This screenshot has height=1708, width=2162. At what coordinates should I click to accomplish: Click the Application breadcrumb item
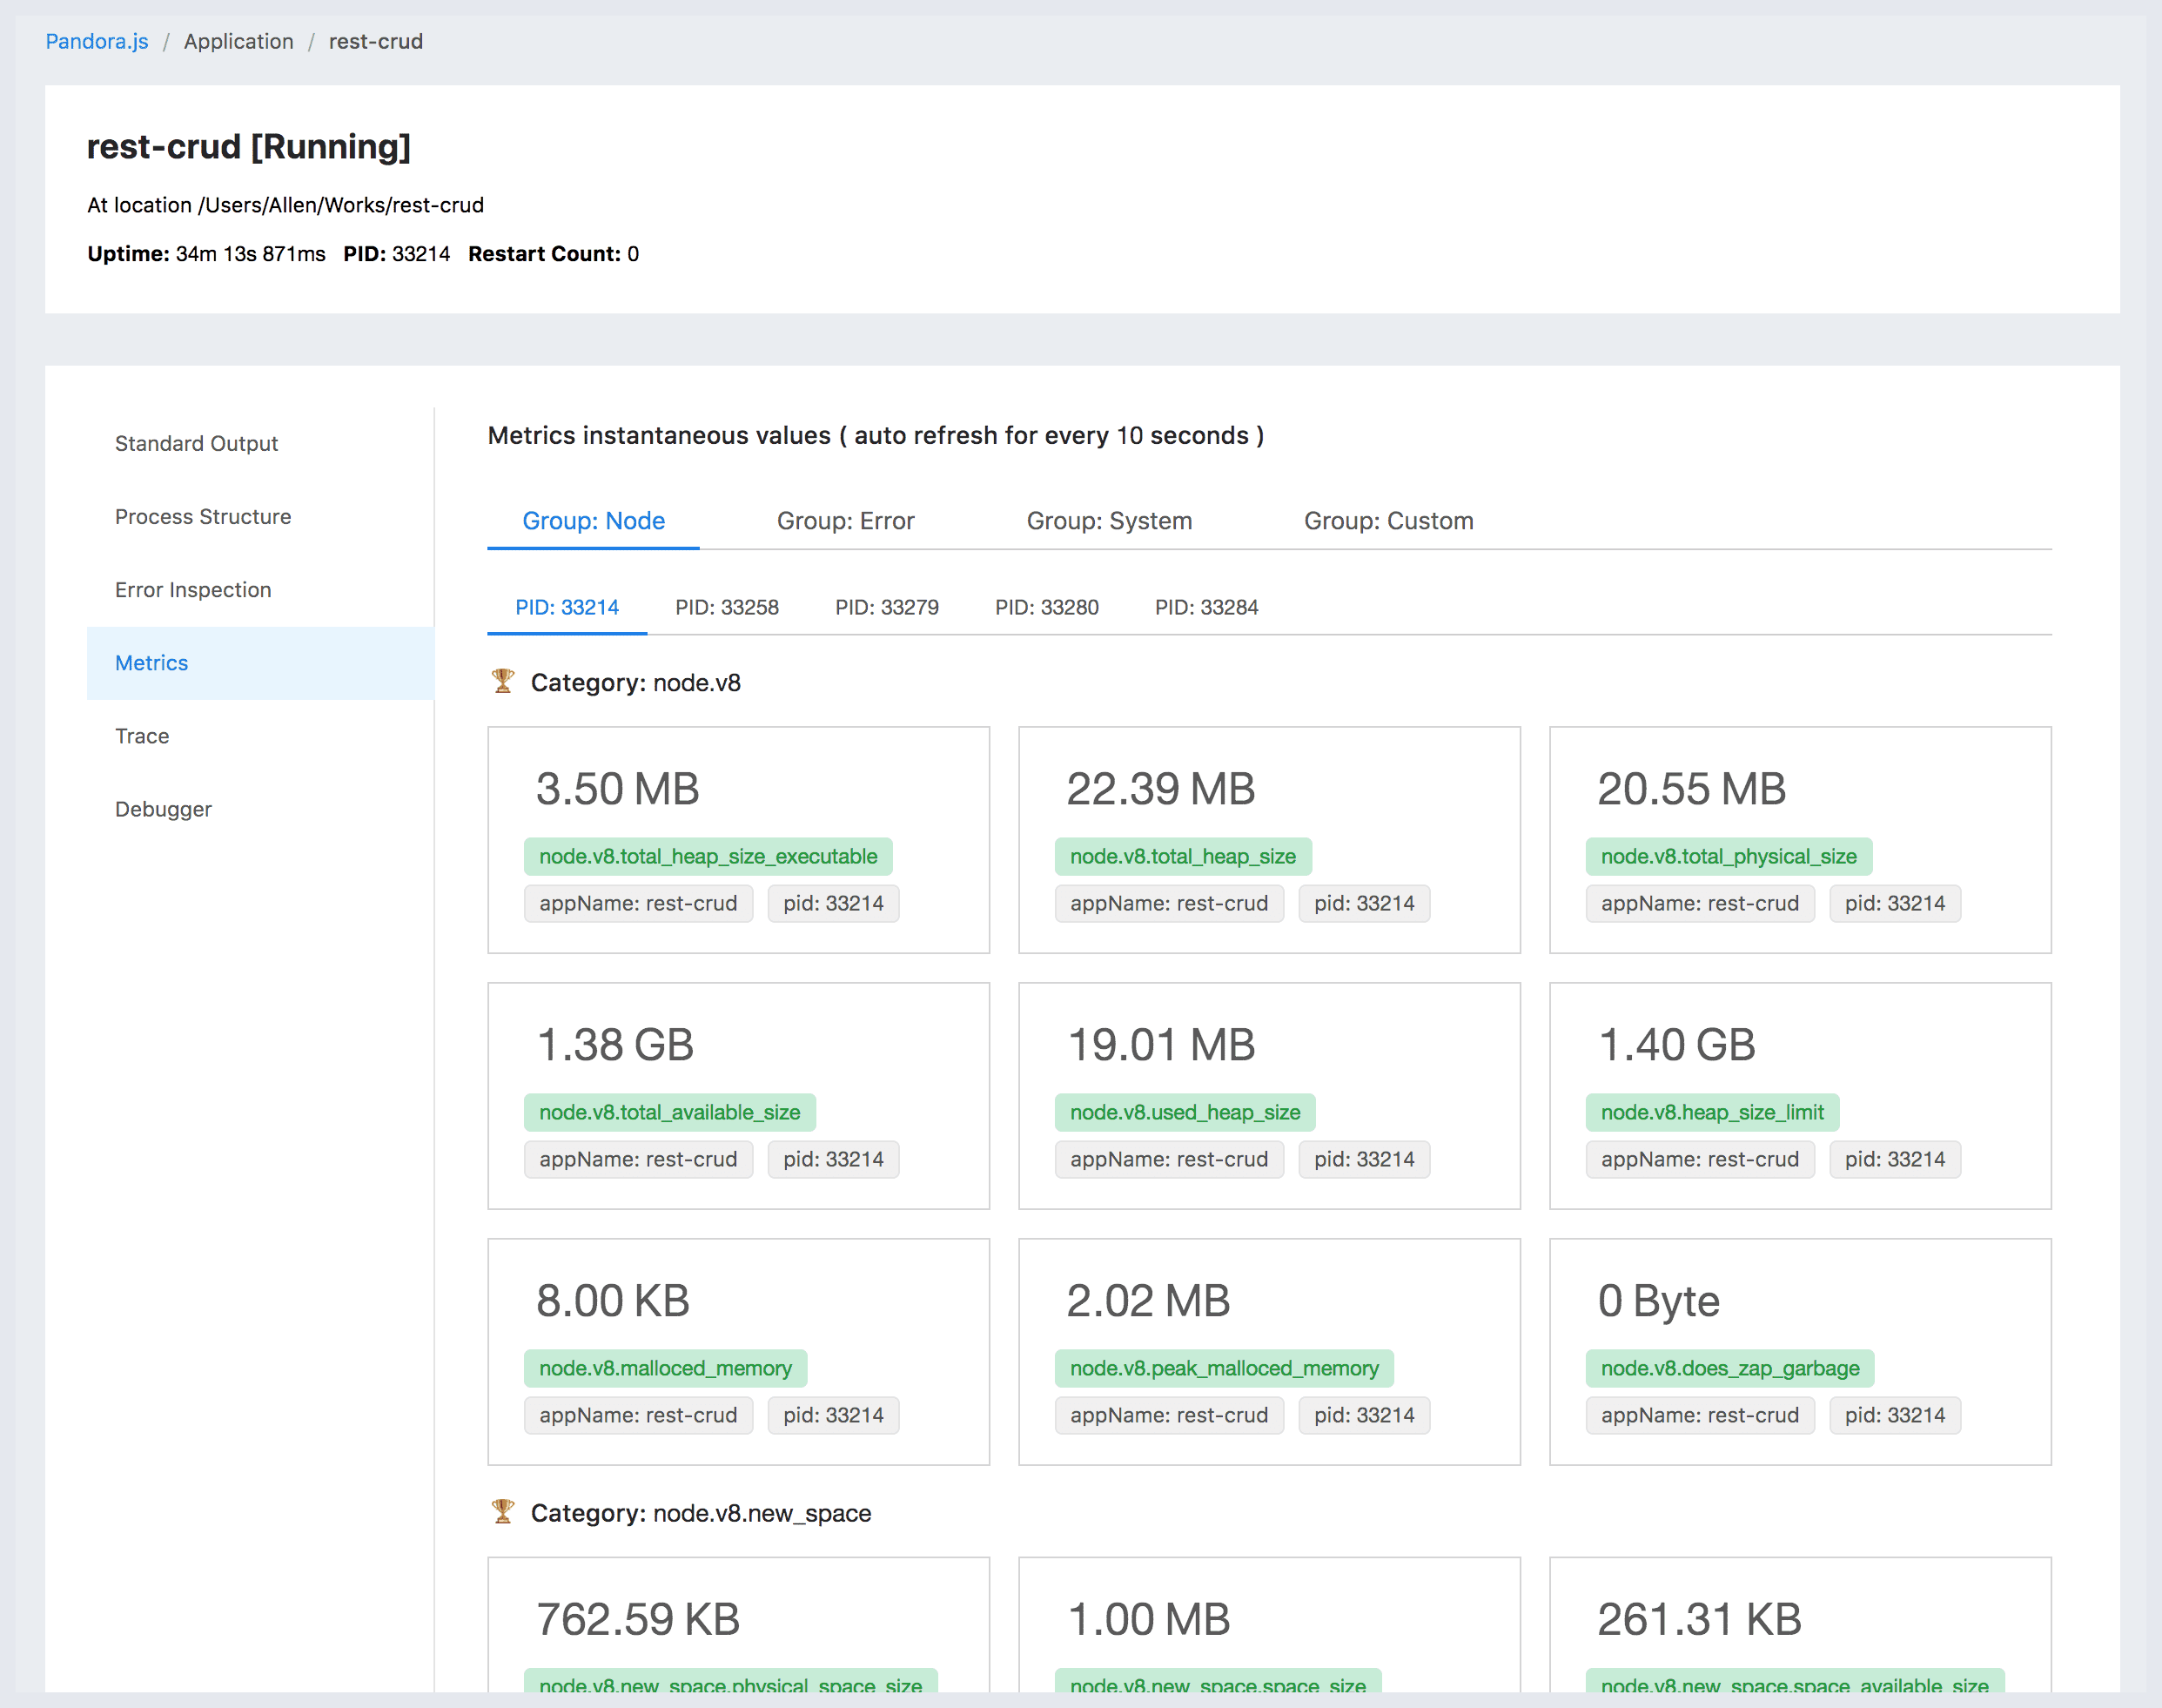point(238,41)
